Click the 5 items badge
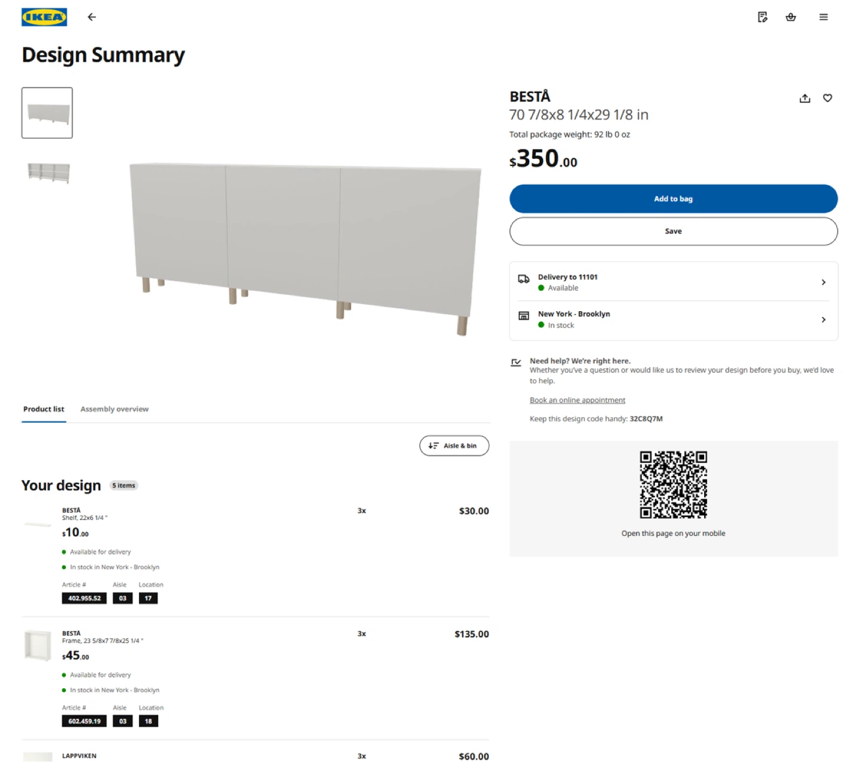 123,486
